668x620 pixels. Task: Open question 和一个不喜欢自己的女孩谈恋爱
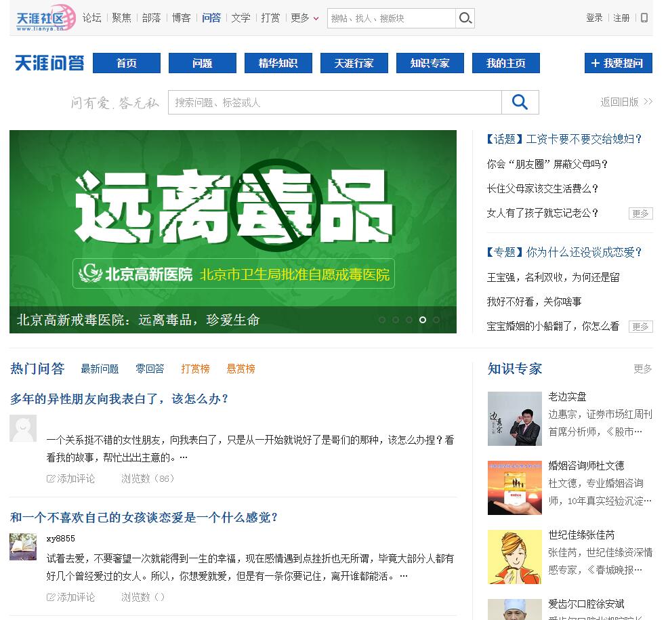(x=144, y=517)
